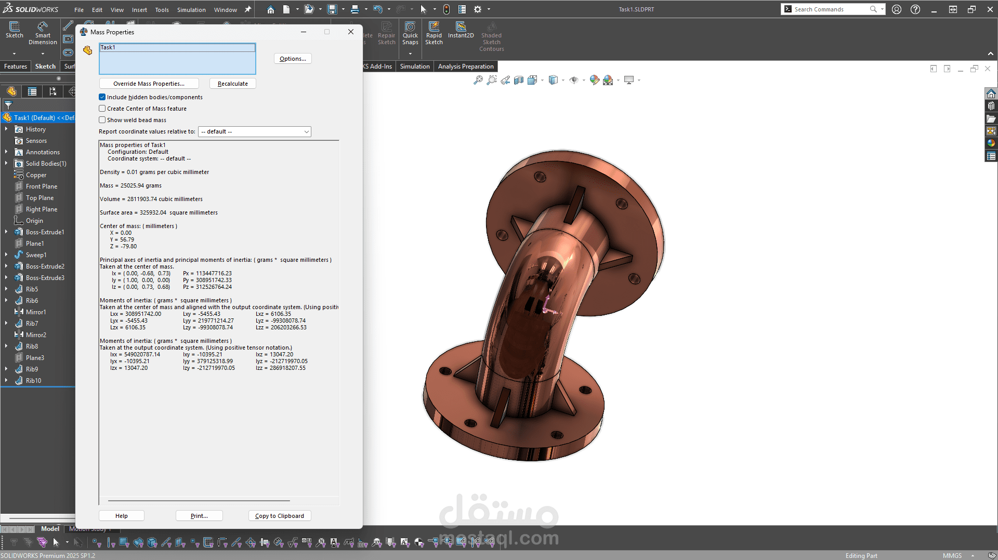Image resolution: width=998 pixels, height=560 pixels.
Task: Click the Print... button in dialog
Action: 199,516
